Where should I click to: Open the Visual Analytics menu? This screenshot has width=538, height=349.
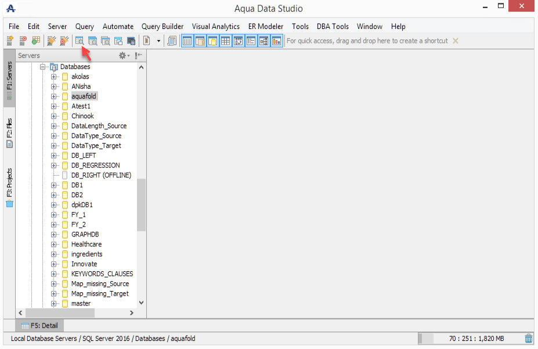(215, 27)
